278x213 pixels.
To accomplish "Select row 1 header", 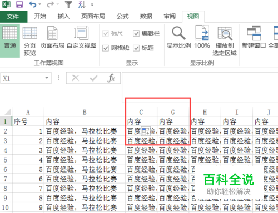I will point(6,121).
